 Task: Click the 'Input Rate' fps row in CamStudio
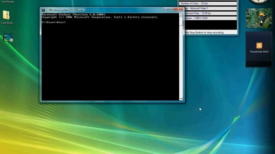pyautogui.click(x=211, y=13)
